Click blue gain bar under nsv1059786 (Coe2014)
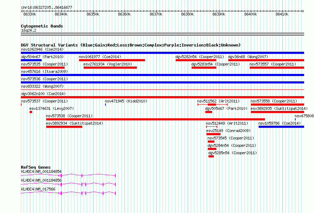 pos(281,127)
